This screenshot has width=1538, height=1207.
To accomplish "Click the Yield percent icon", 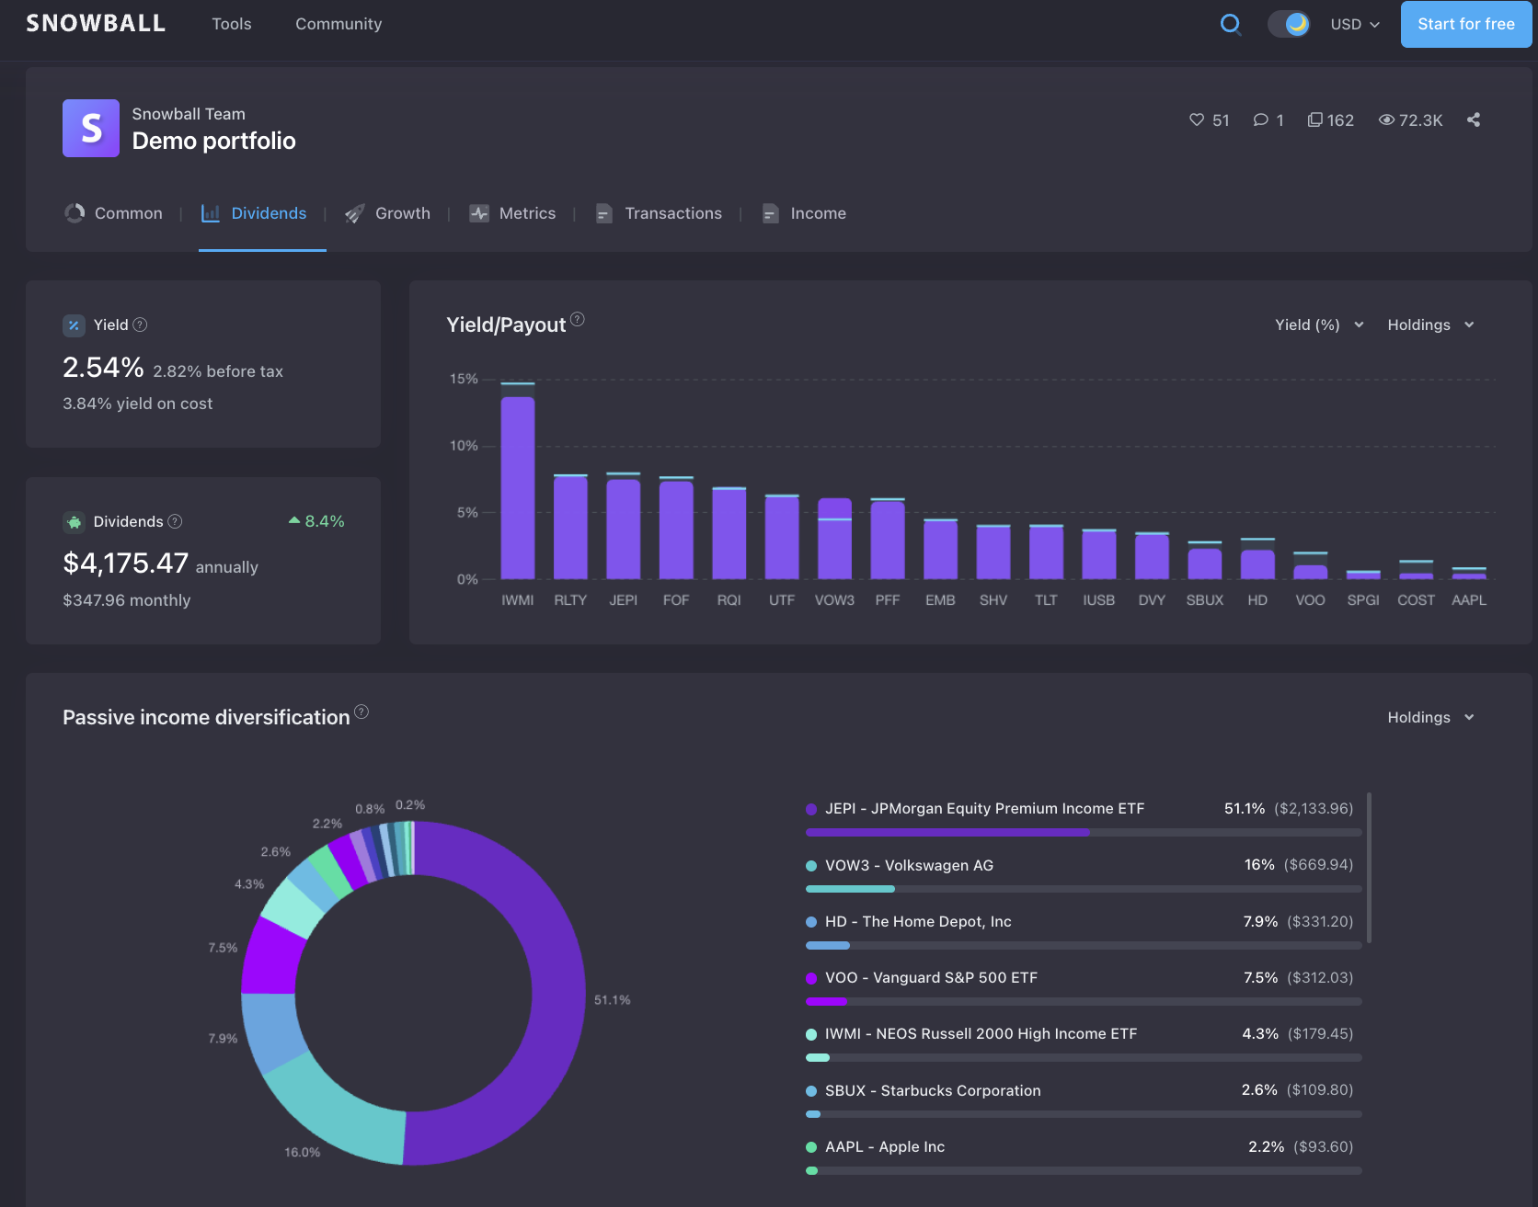I will (74, 325).
